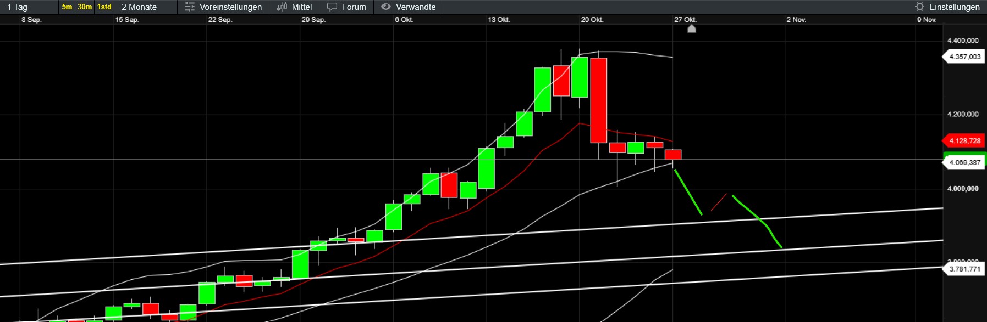Click the eye icon beside Verwandte
Image resolution: width=987 pixels, height=322 pixels.
(386, 7)
